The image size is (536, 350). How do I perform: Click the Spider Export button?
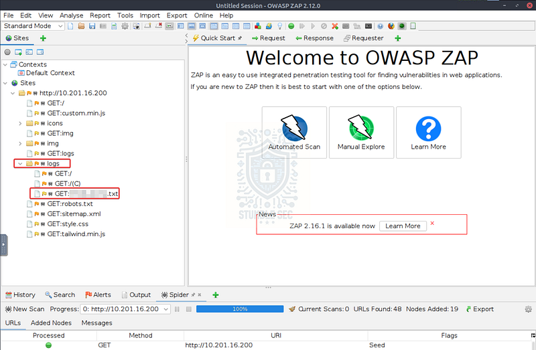pyautogui.click(x=480, y=309)
